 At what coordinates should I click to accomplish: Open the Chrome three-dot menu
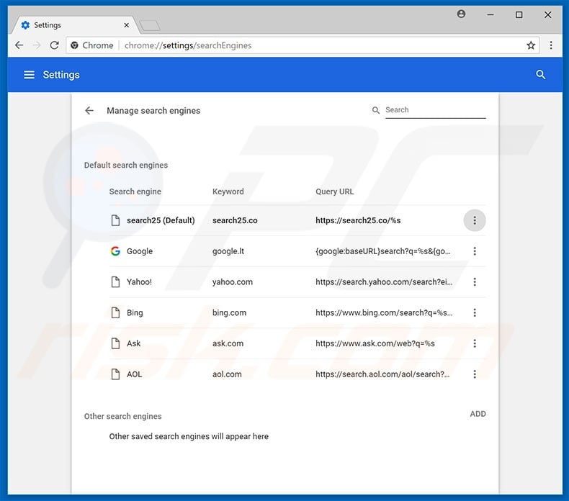[551, 45]
